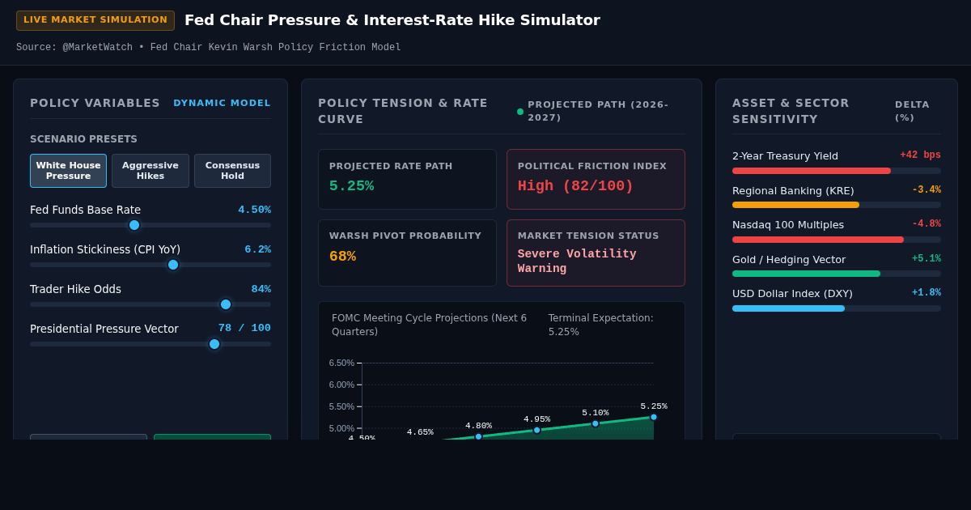This screenshot has height=510, width=971.
Task: Select the Consensus Hold preset
Action: coord(232,171)
